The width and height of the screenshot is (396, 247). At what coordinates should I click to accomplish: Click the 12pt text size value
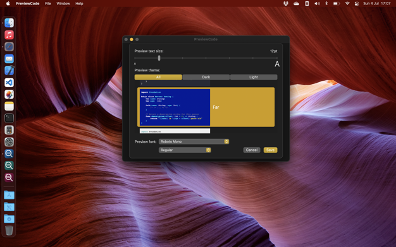pos(273,51)
